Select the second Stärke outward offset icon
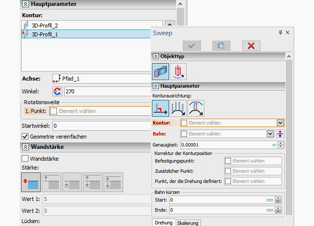The image size is (314, 226). pos(52,182)
